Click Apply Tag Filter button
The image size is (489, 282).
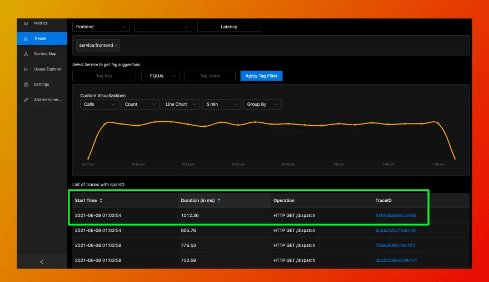click(x=261, y=76)
